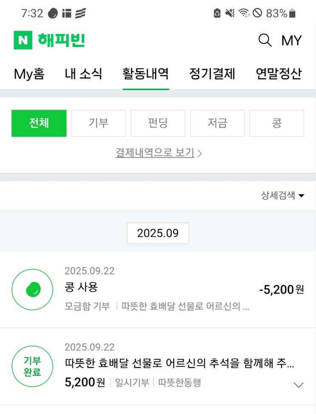The image size is (316, 414).
Task: Open the 2025.09 month selector
Action: [158, 233]
